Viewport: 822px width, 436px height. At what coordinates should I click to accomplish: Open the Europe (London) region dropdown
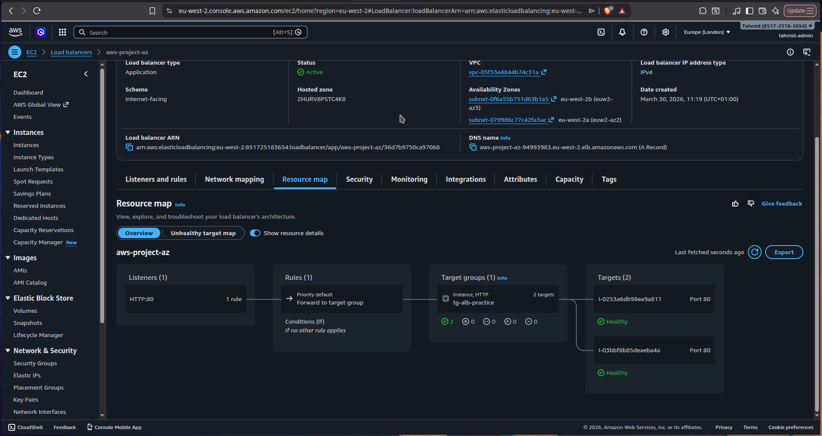point(707,32)
